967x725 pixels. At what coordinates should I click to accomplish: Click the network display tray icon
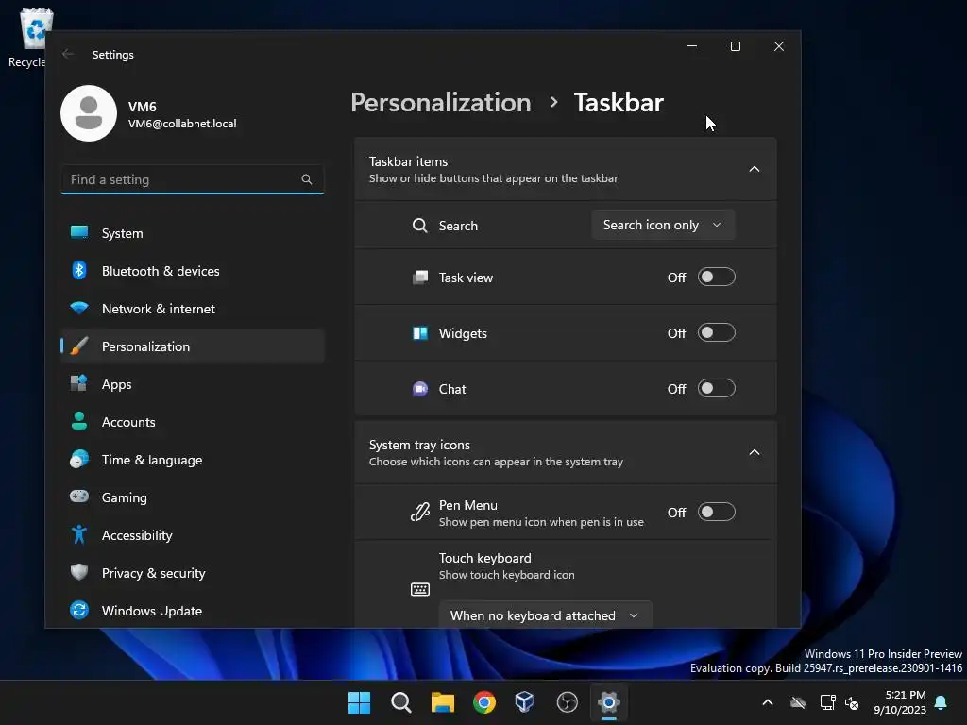coord(827,702)
